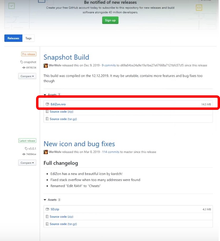Open the v3.0.1 tag link

coord(32,149)
